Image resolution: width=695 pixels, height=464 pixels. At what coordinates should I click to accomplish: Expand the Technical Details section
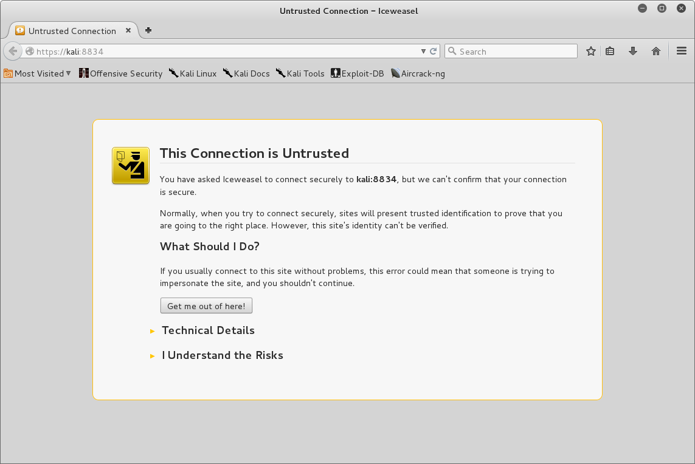(202, 330)
